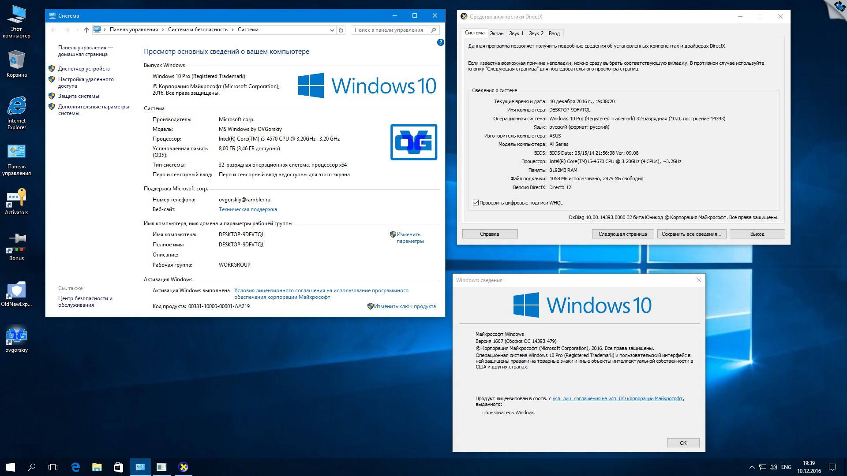Switch to Звук 2 tab
Screen dimensions: 847x476
536,33
